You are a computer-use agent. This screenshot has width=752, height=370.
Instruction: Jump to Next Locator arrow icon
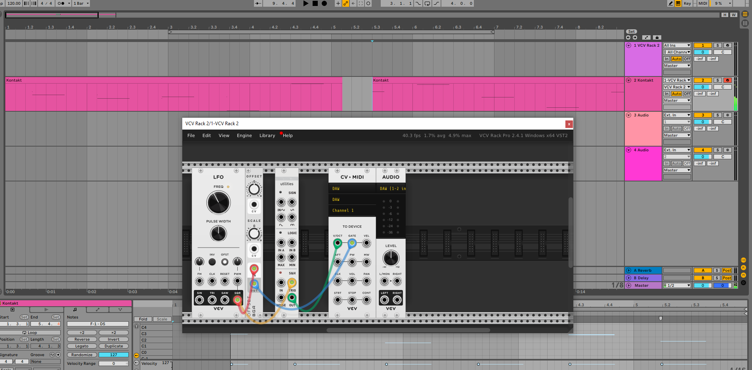[x=635, y=37]
